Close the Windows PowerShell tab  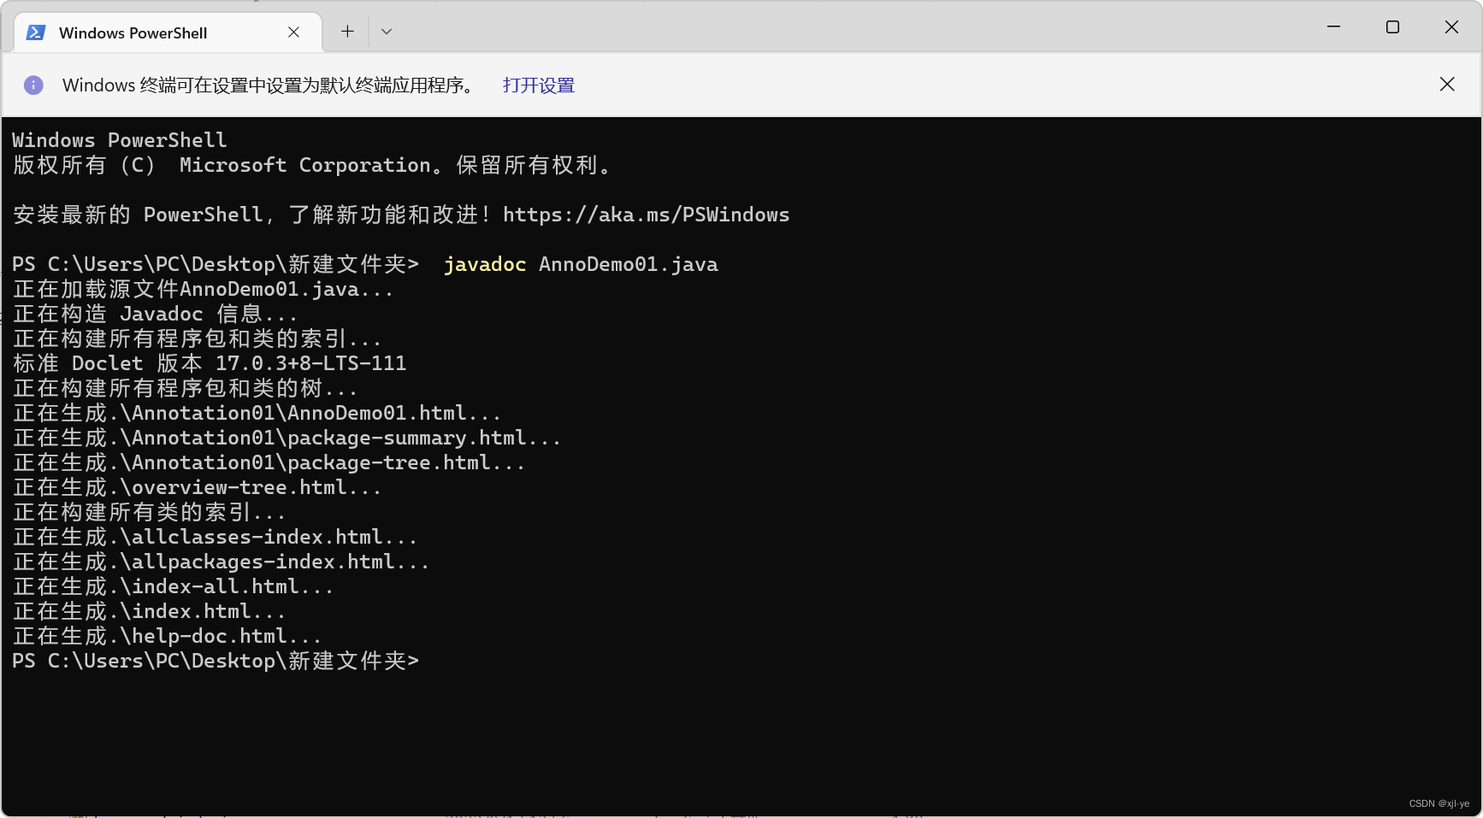293,32
